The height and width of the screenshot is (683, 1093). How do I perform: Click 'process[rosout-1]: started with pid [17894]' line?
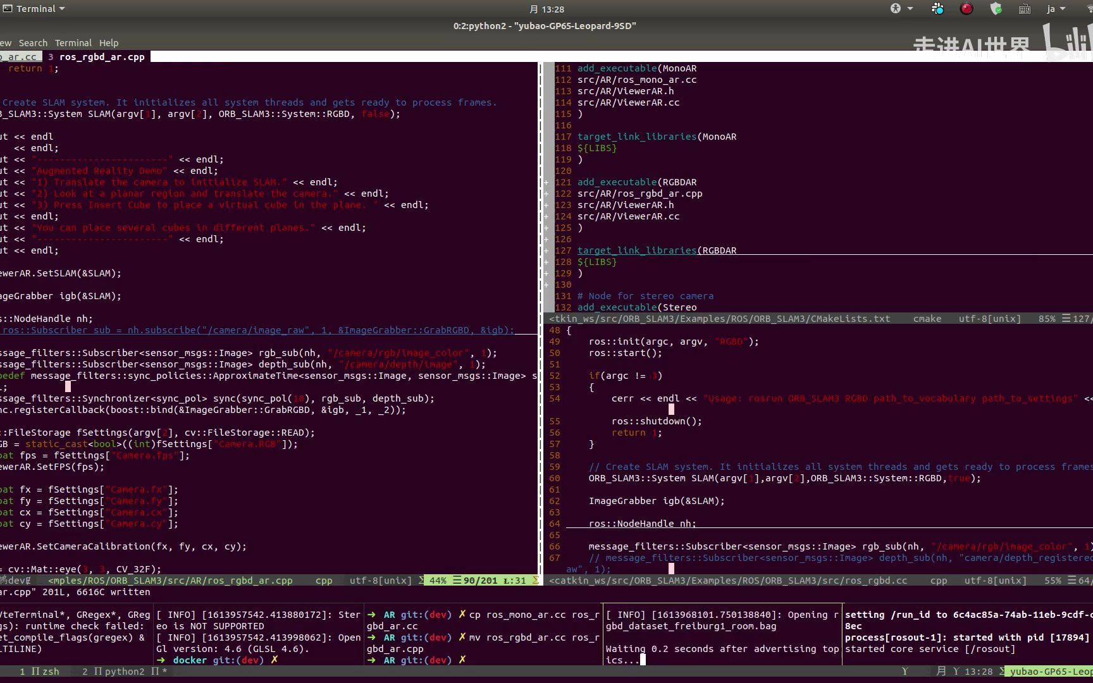(967, 637)
